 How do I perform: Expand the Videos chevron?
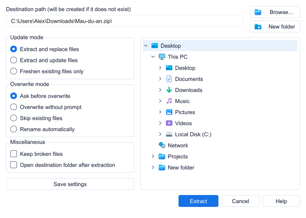click(x=160, y=123)
